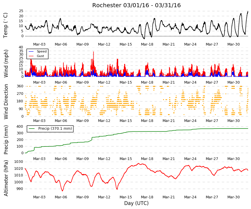Click Mar-30 tick under the altimeter plot
The image size is (251, 209).
point(233,197)
